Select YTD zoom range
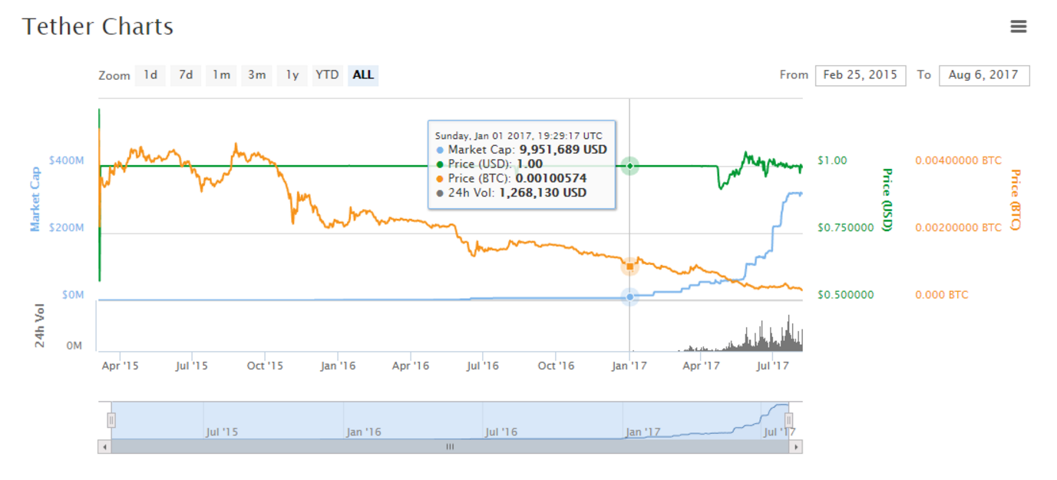 [327, 74]
